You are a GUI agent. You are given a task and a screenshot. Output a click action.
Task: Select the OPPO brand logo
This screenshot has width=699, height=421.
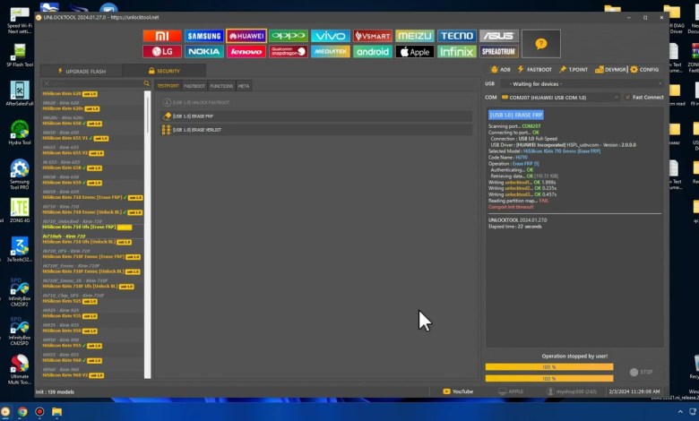289,36
